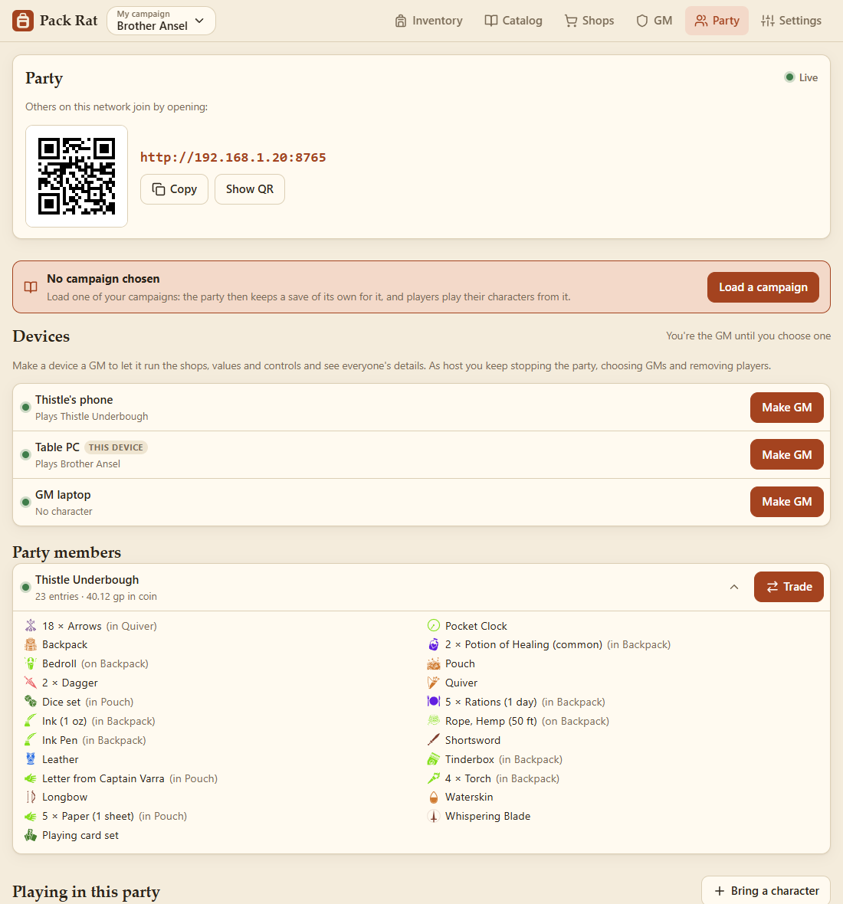The image size is (843, 904).
Task: Click the Dagger item icon
Action: [31, 683]
